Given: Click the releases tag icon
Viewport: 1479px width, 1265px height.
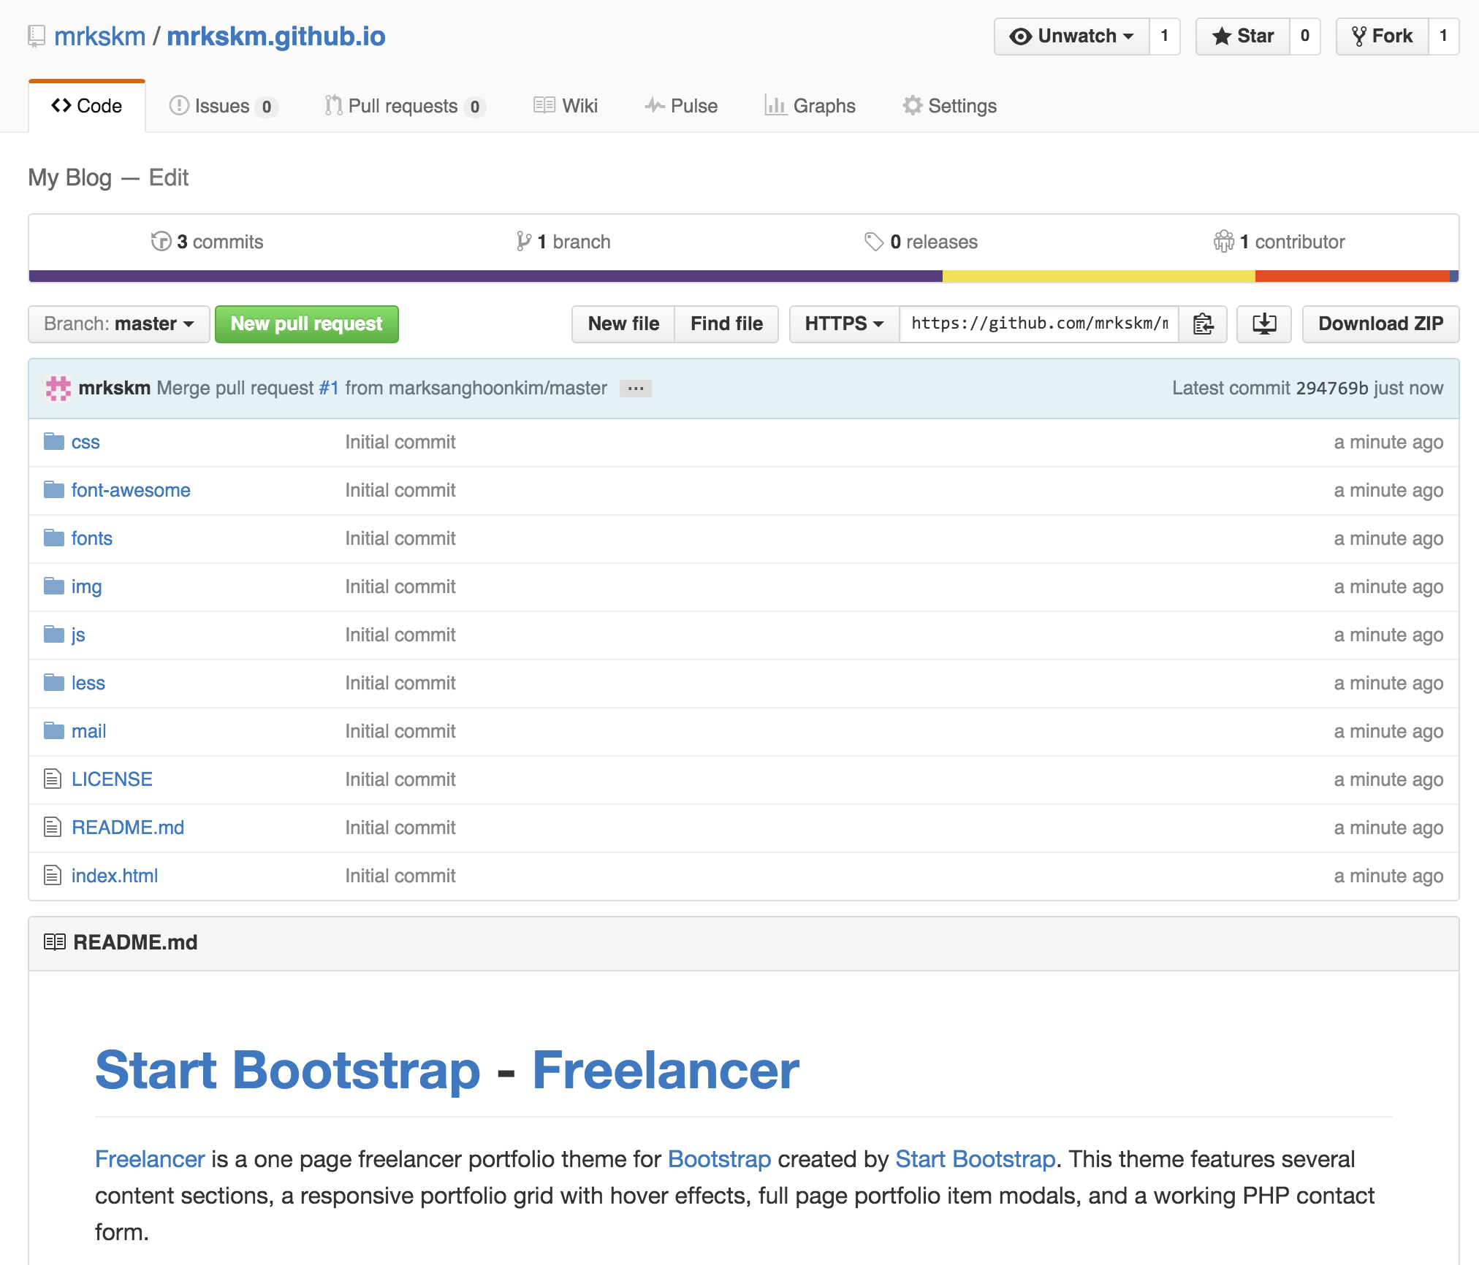Looking at the screenshot, I should point(874,241).
